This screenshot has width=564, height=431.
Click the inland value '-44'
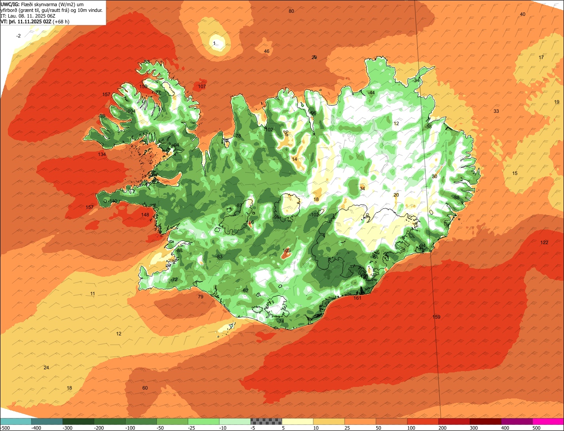point(371,93)
